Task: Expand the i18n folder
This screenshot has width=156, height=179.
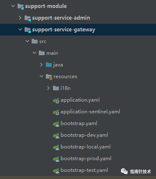Action: click(x=48, y=88)
